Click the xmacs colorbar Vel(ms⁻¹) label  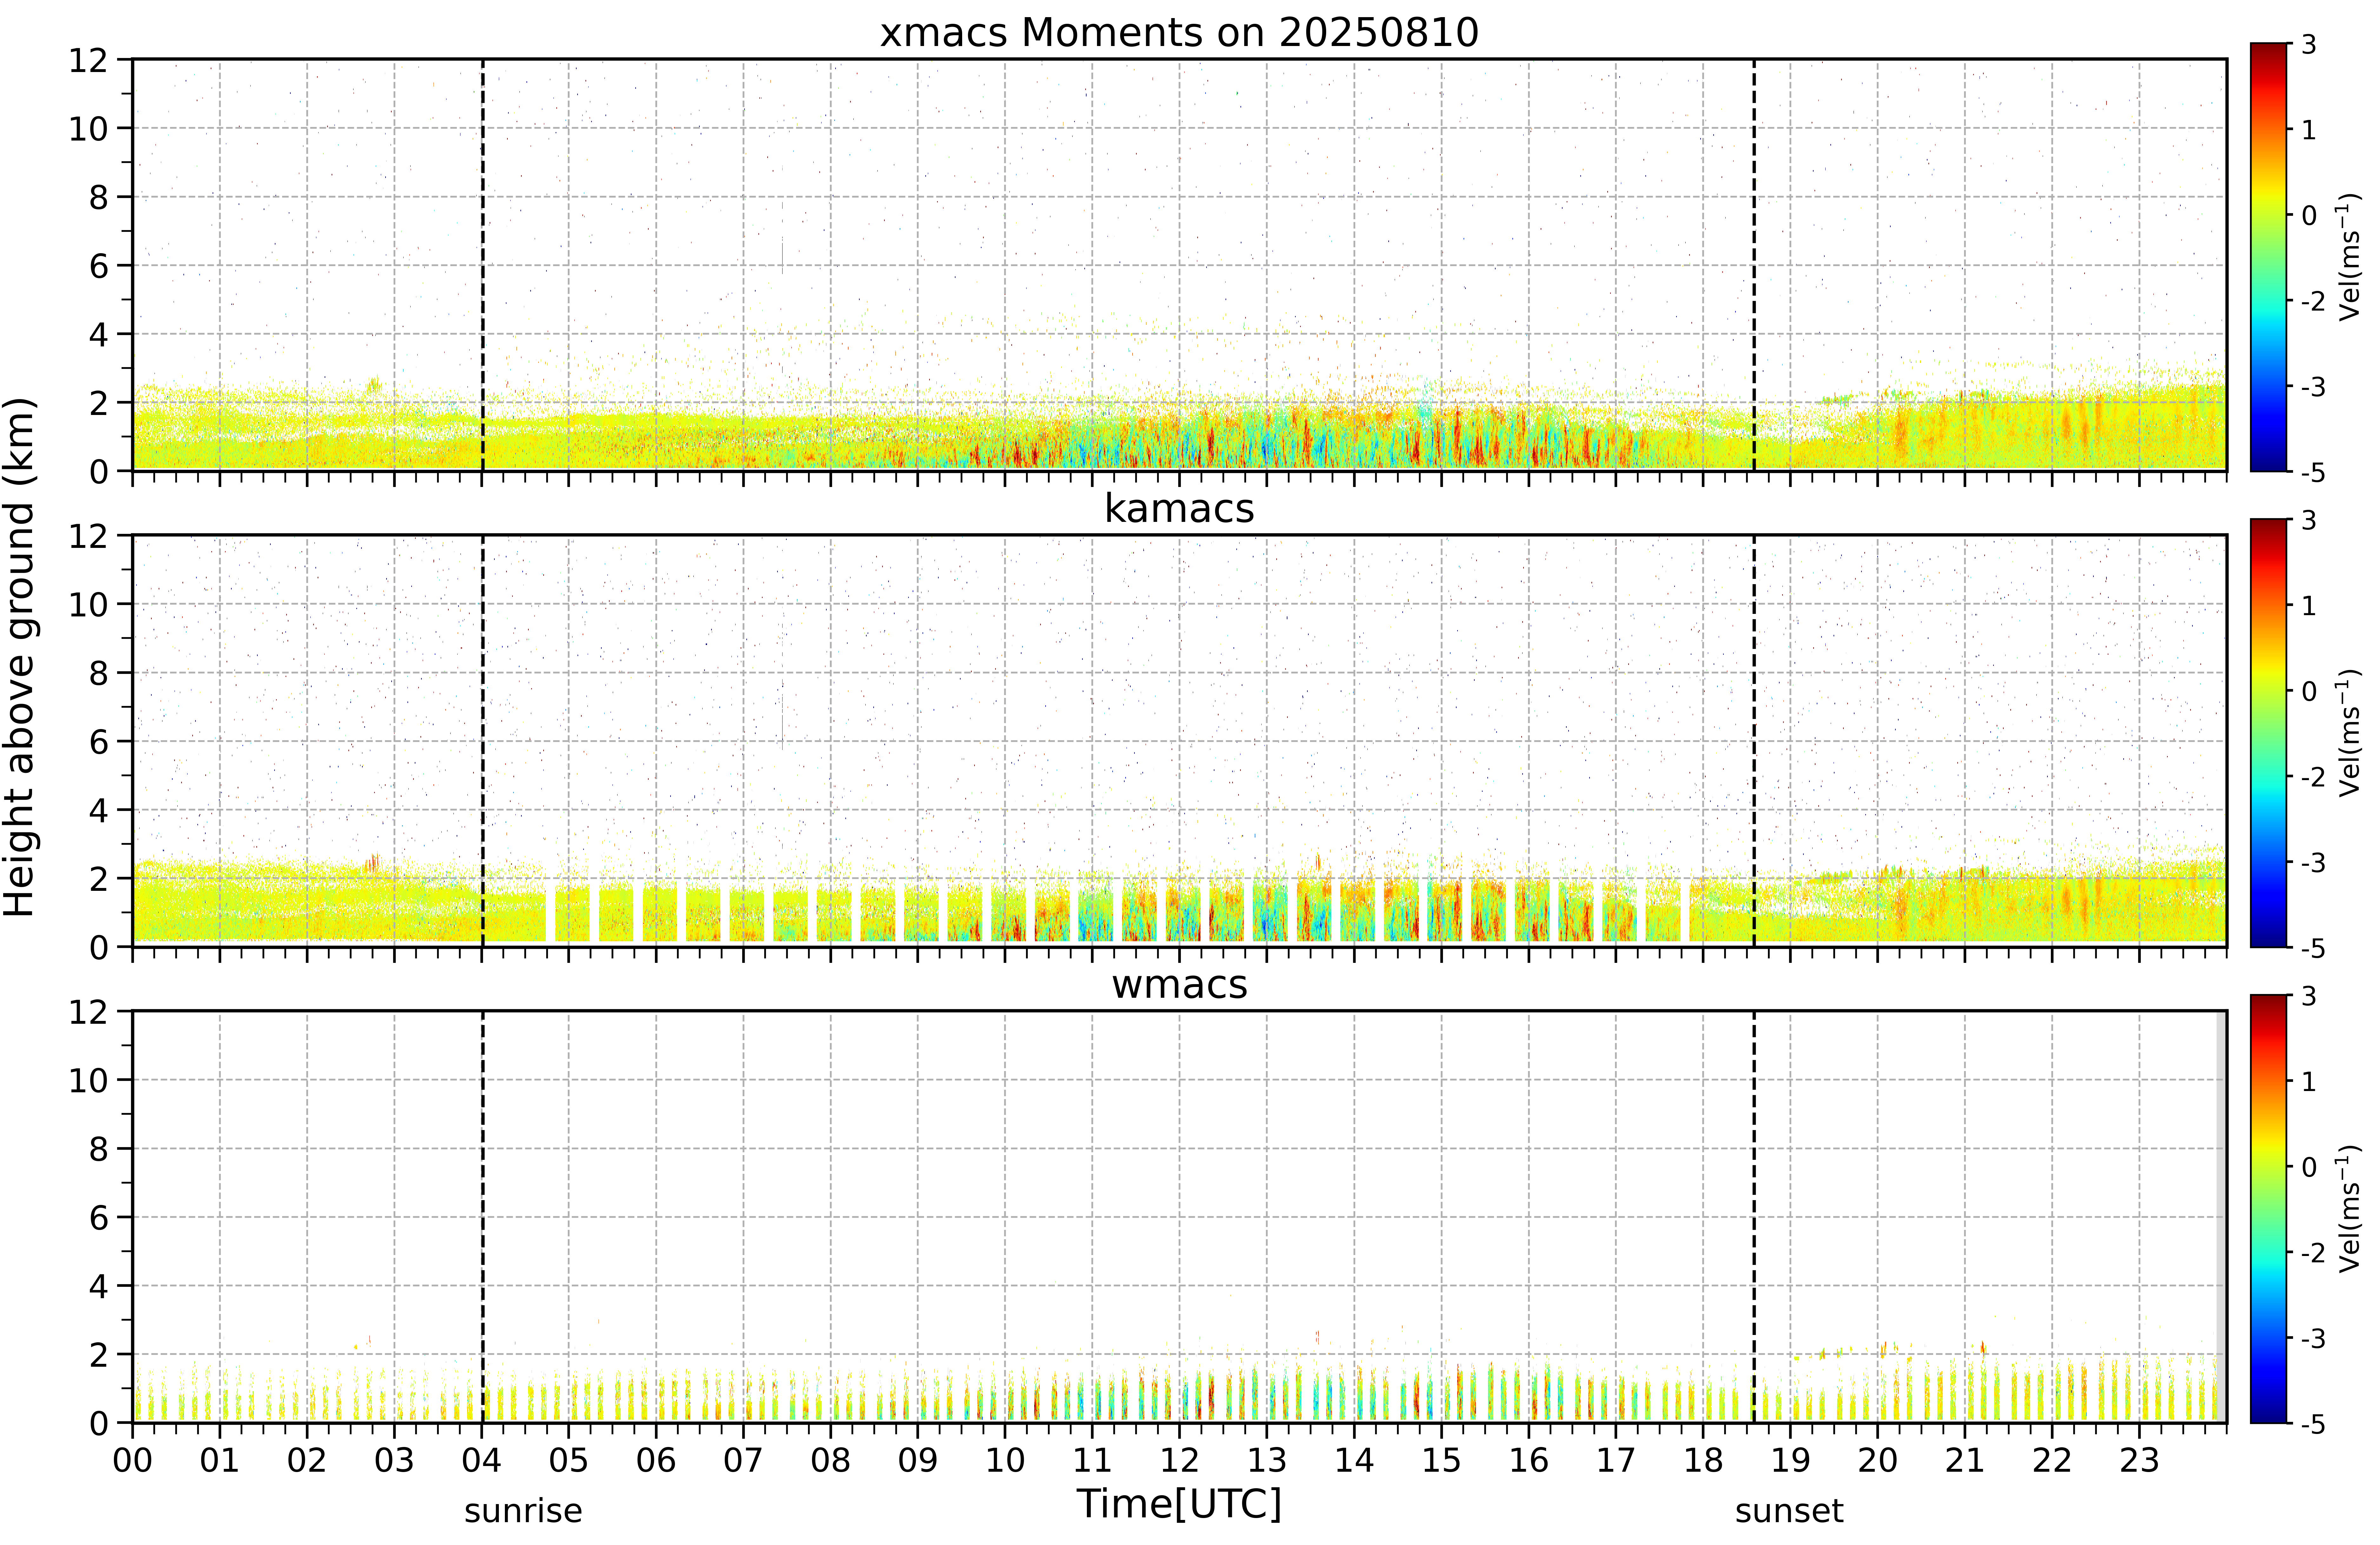2350,257
